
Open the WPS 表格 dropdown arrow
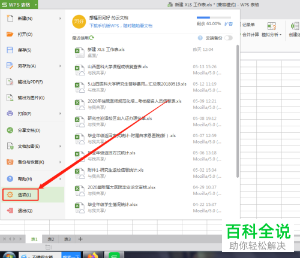click(x=35, y=5)
